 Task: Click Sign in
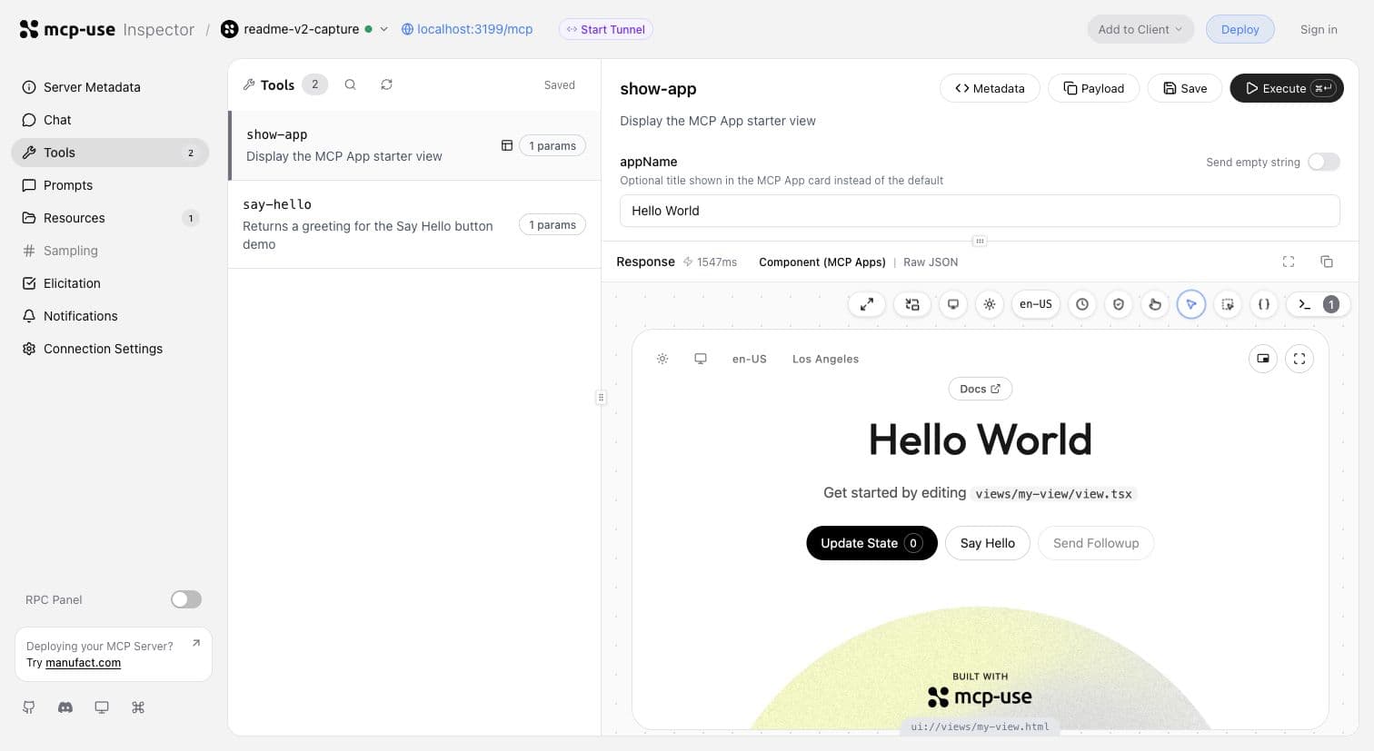point(1319,29)
